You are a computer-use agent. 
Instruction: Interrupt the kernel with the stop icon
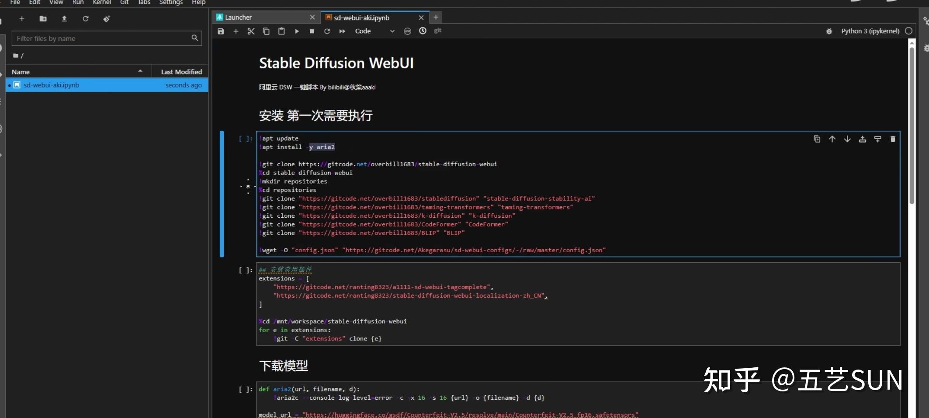coord(312,31)
